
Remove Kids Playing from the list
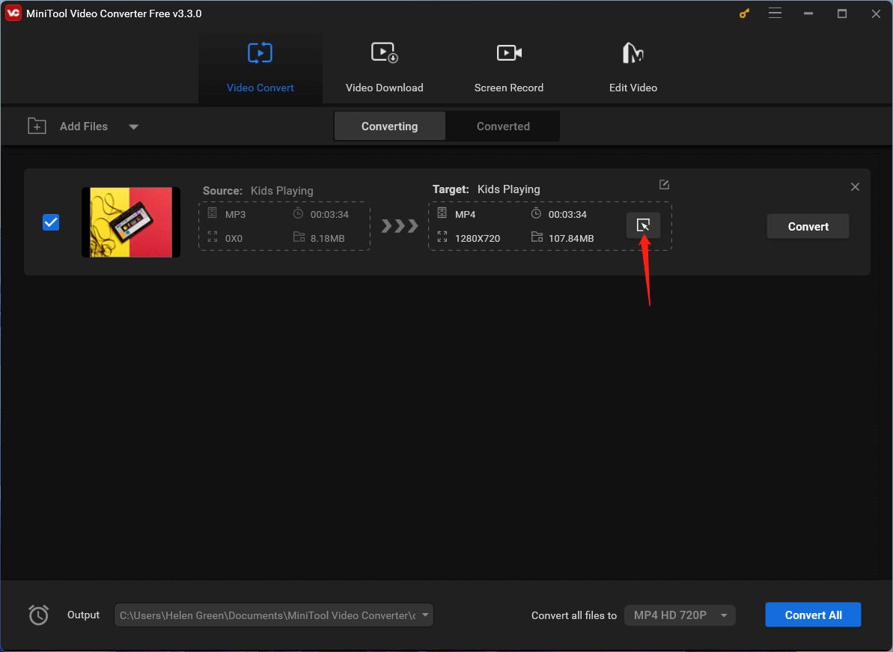(x=855, y=187)
